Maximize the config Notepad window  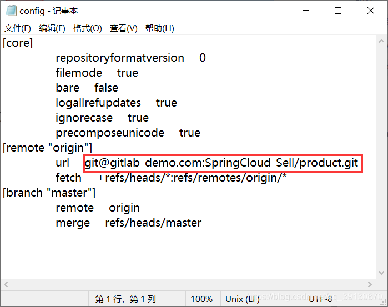338,11
